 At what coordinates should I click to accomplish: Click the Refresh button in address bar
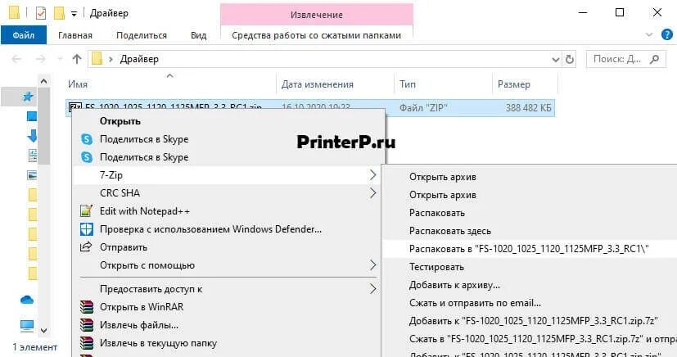pyautogui.click(x=570, y=59)
